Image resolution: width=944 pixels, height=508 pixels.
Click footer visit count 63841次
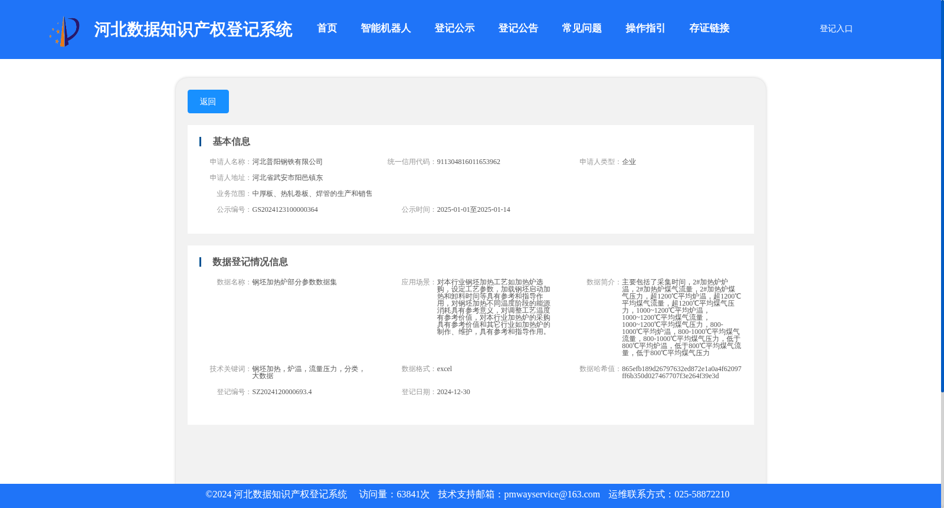(x=413, y=494)
